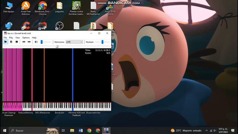The image size is (238, 134).
Task: Open the notification center icon
Action: 233,131
